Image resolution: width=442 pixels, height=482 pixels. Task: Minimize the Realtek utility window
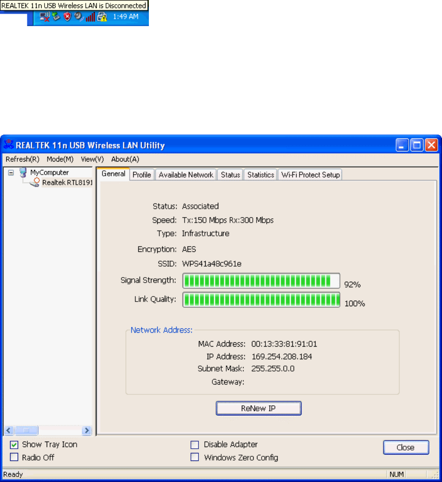[402, 145]
